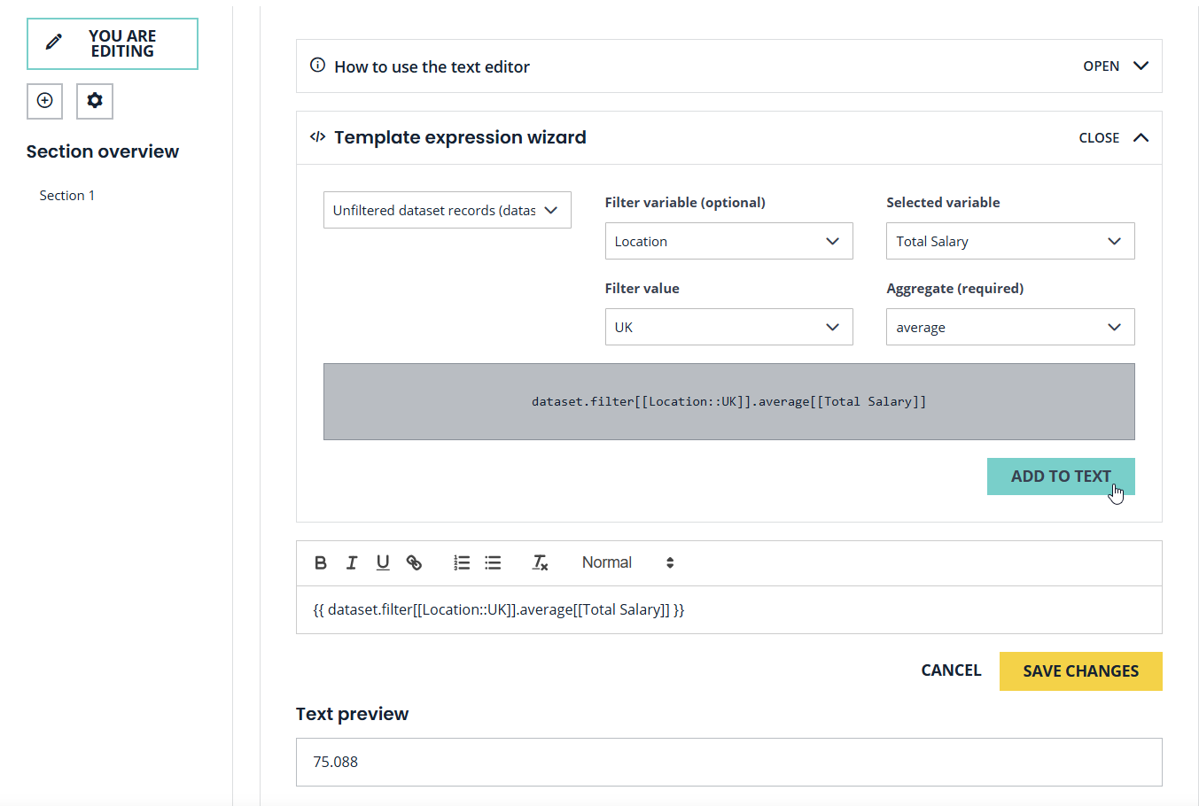Screen dimensions: 1199x806
Task: Apply underline formatting
Action: coord(383,562)
